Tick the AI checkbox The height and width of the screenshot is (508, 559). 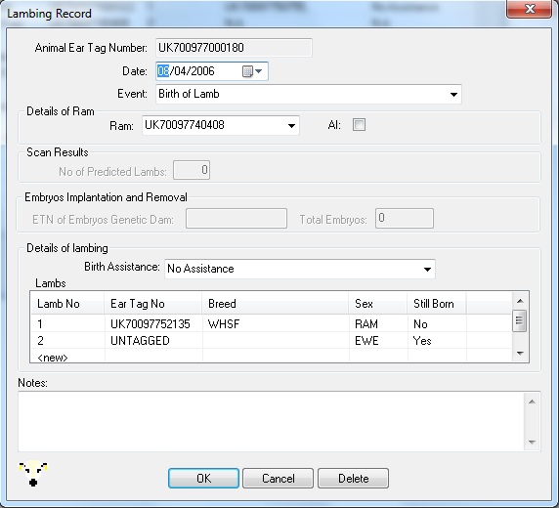[359, 125]
